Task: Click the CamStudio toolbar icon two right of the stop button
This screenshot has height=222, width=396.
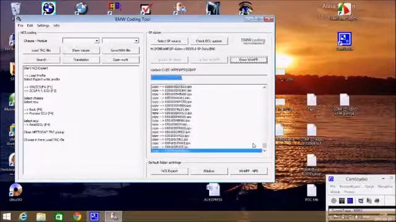Action: point(369,200)
